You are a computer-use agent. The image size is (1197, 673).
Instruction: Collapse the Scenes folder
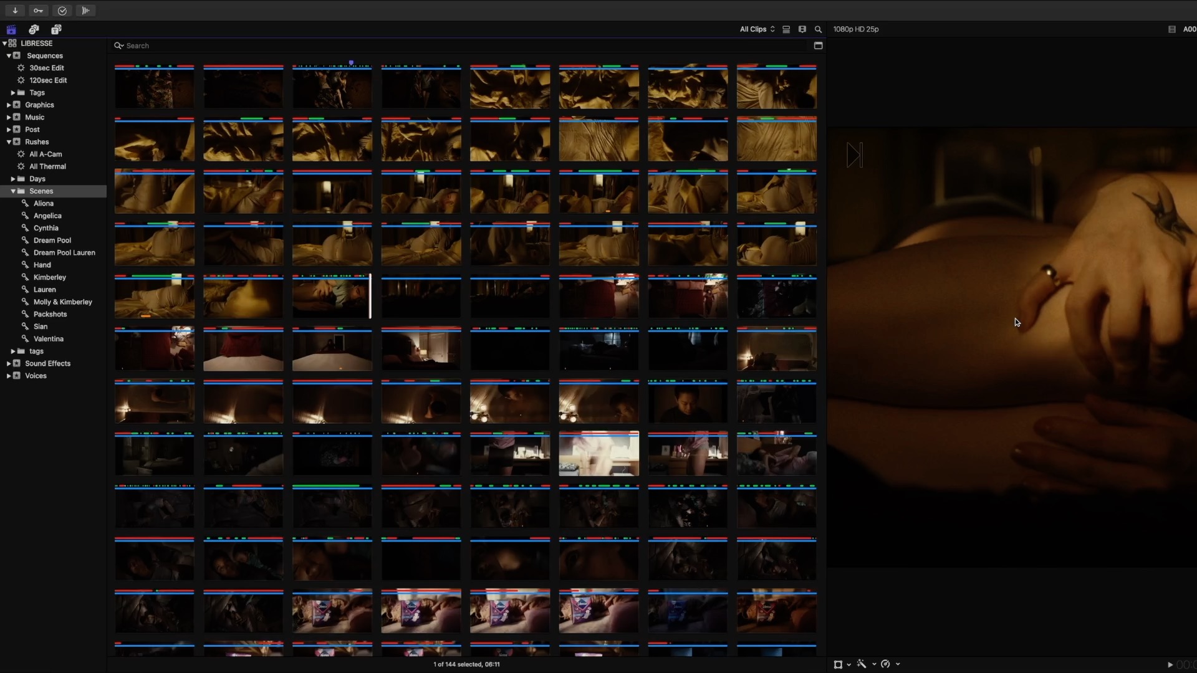(13, 191)
